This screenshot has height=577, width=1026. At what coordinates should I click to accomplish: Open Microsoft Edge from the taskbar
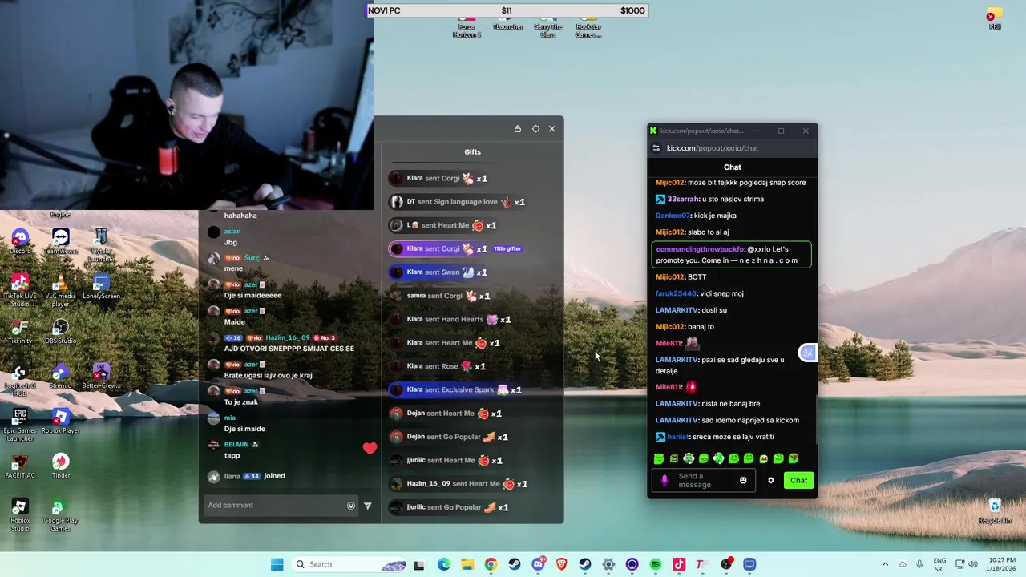(x=444, y=564)
